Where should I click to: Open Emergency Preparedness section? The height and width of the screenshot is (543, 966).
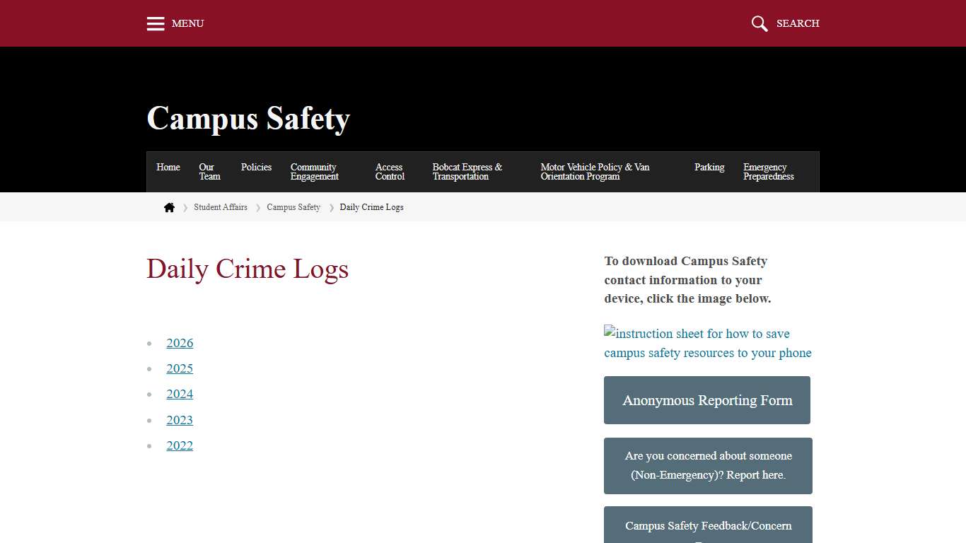768,171
